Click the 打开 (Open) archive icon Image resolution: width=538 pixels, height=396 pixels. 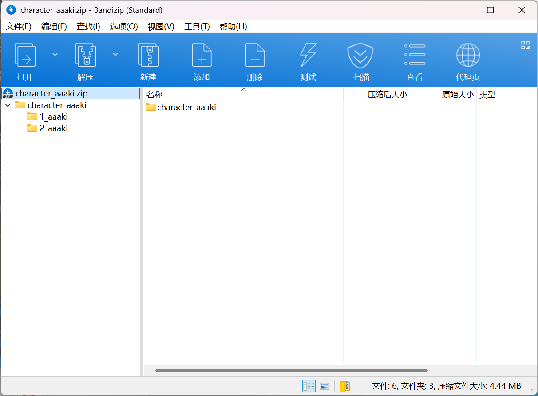[25, 55]
